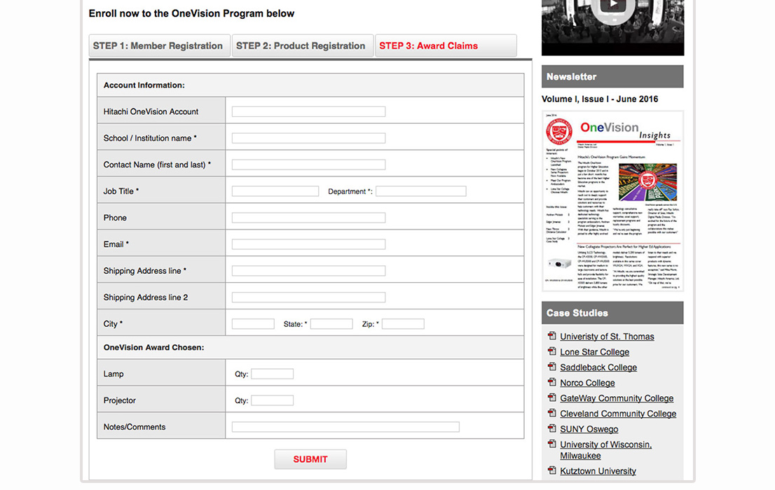The width and height of the screenshot is (775, 490).
Task: Click the 'Enroll now to the OneVision Program below' heading
Action: (x=191, y=13)
